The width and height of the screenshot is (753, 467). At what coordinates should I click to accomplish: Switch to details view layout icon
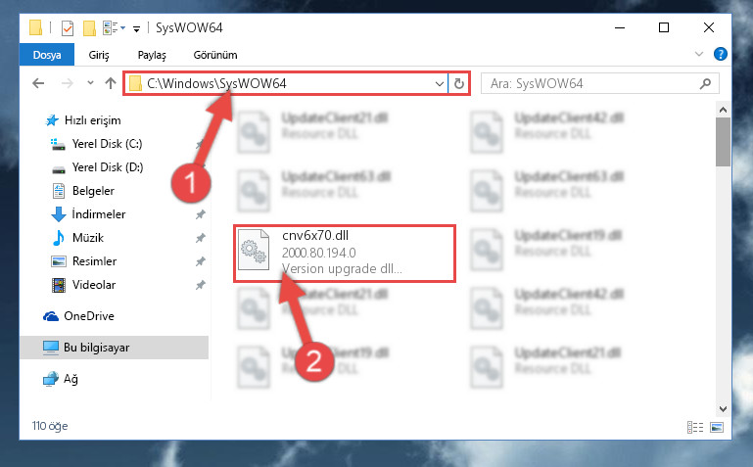[695, 427]
